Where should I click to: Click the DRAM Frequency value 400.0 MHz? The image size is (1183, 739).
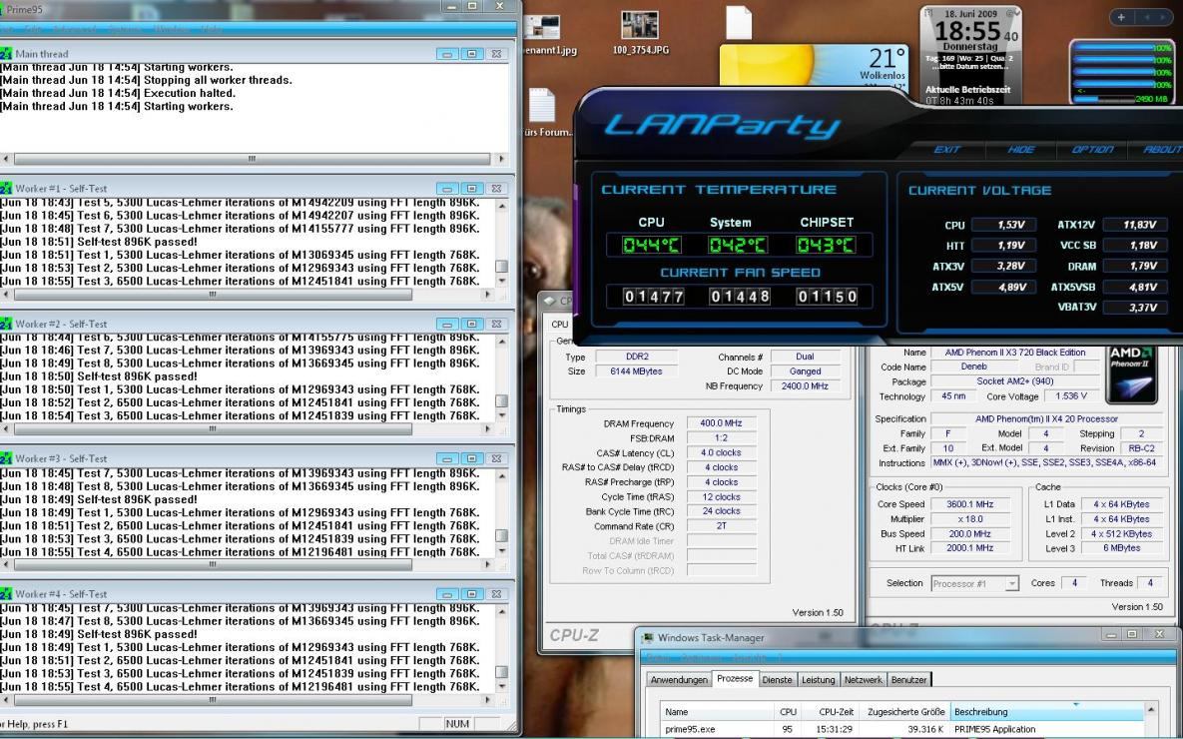[x=721, y=423]
